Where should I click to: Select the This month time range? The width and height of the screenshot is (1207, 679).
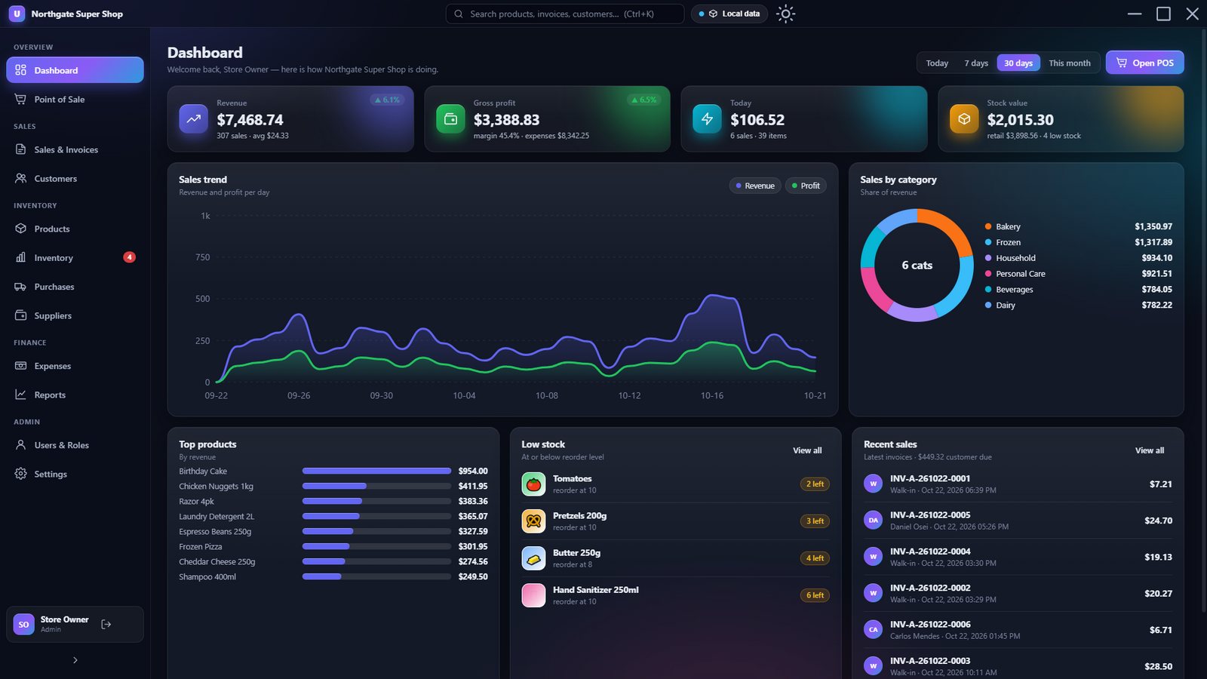[1070, 63]
